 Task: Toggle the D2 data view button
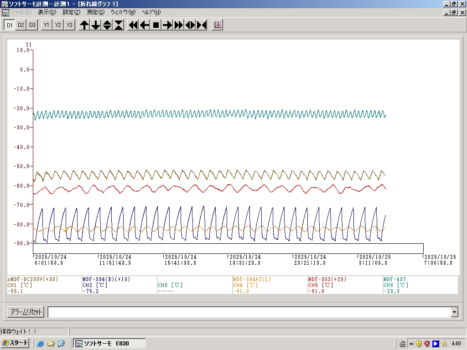[21, 25]
